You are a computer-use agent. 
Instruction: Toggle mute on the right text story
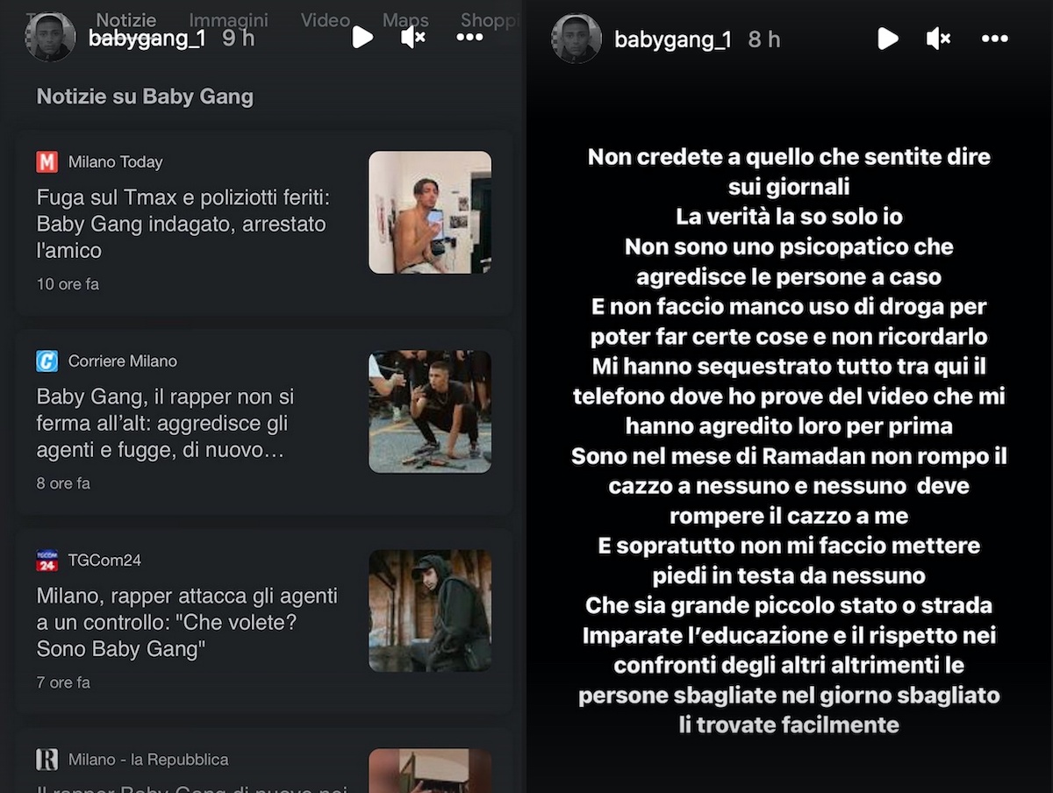tap(938, 39)
